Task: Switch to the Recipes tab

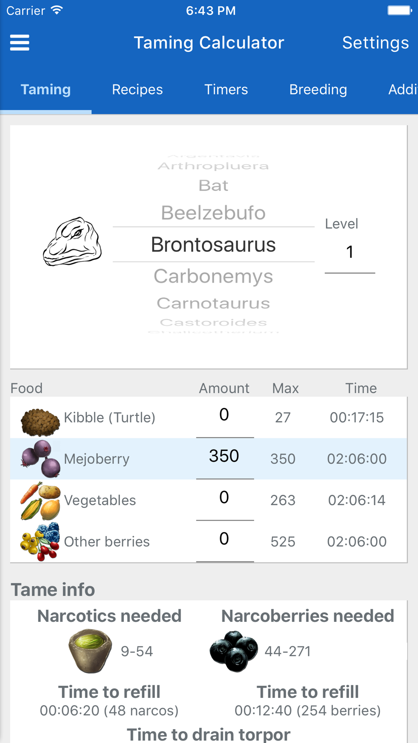Action: click(137, 89)
